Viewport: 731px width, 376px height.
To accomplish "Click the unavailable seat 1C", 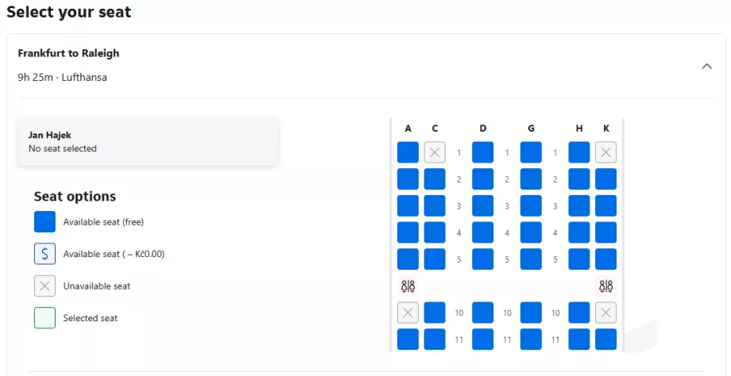I will [435, 152].
